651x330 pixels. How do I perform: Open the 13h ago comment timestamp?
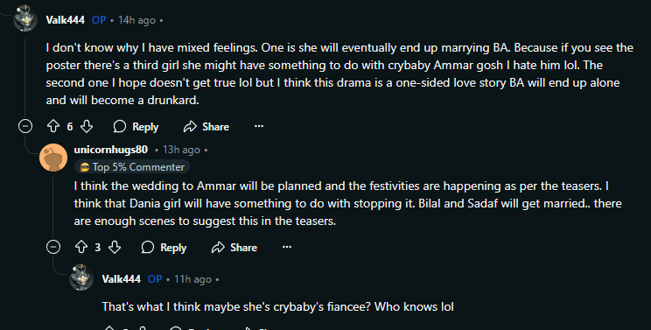[181, 150]
